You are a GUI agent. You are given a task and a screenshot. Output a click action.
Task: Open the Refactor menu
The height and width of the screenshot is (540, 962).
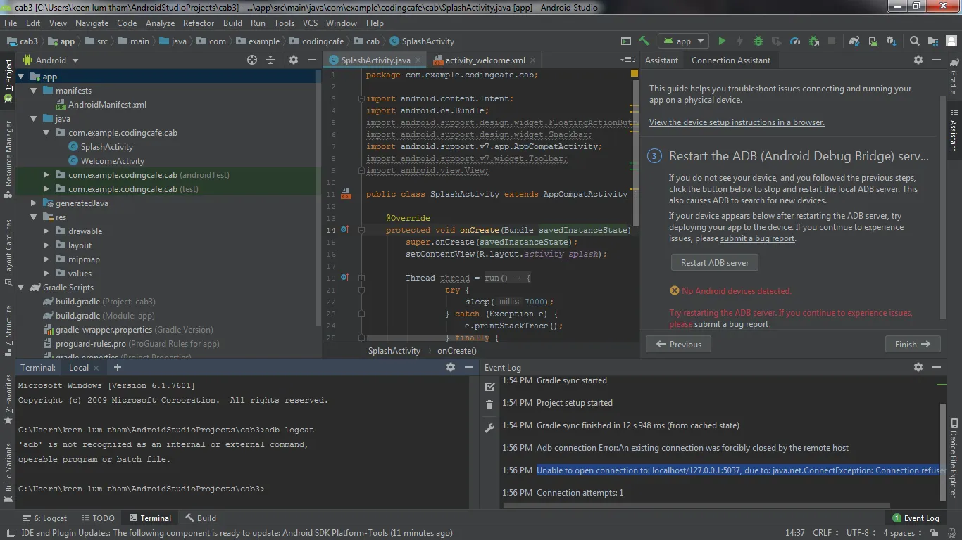(199, 23)
